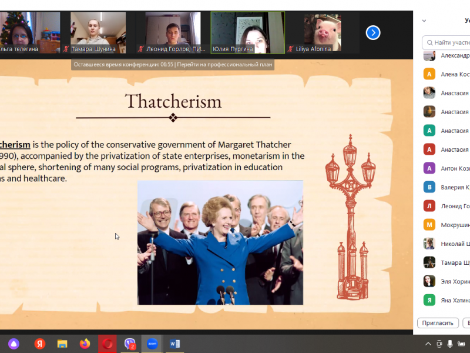Open File Explorer from the taskbar
Screen dimensions: 470x353
62,344
